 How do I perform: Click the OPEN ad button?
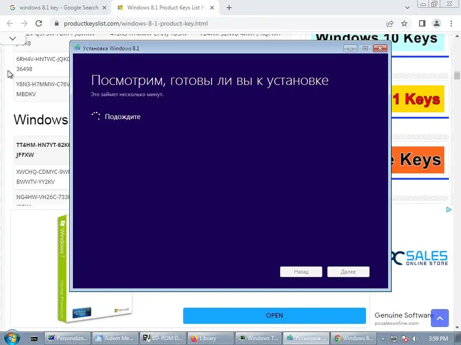click(x=274, y=316)
